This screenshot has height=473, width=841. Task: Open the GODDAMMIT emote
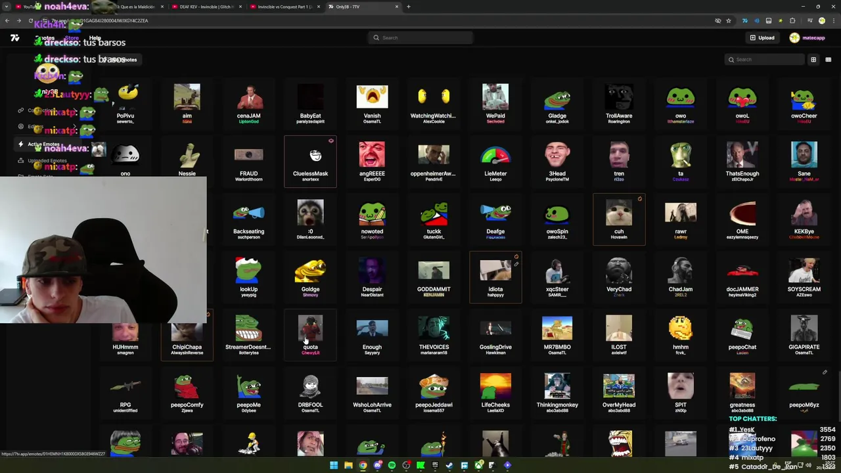pos(434,277)
